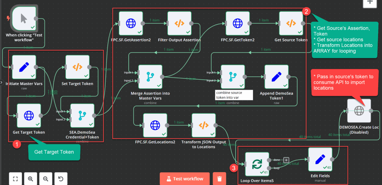This screenshot has width=382, height=185.
Task: Expand the collapsed left sidebar chevron
Action: (x=1, y=82)
